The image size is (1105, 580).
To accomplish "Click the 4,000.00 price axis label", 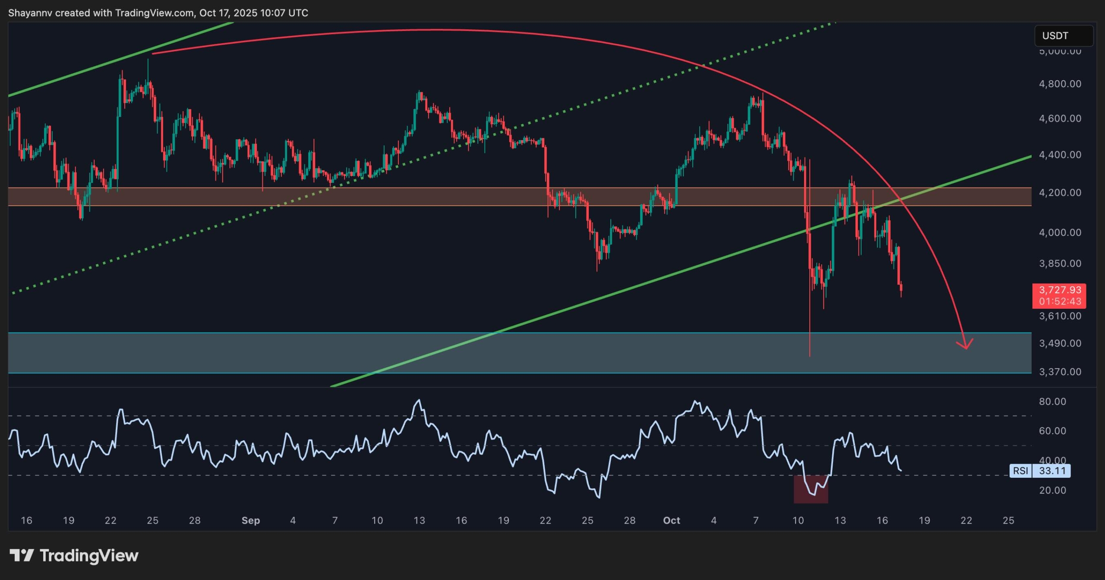I will click(x=1060, y=232).
